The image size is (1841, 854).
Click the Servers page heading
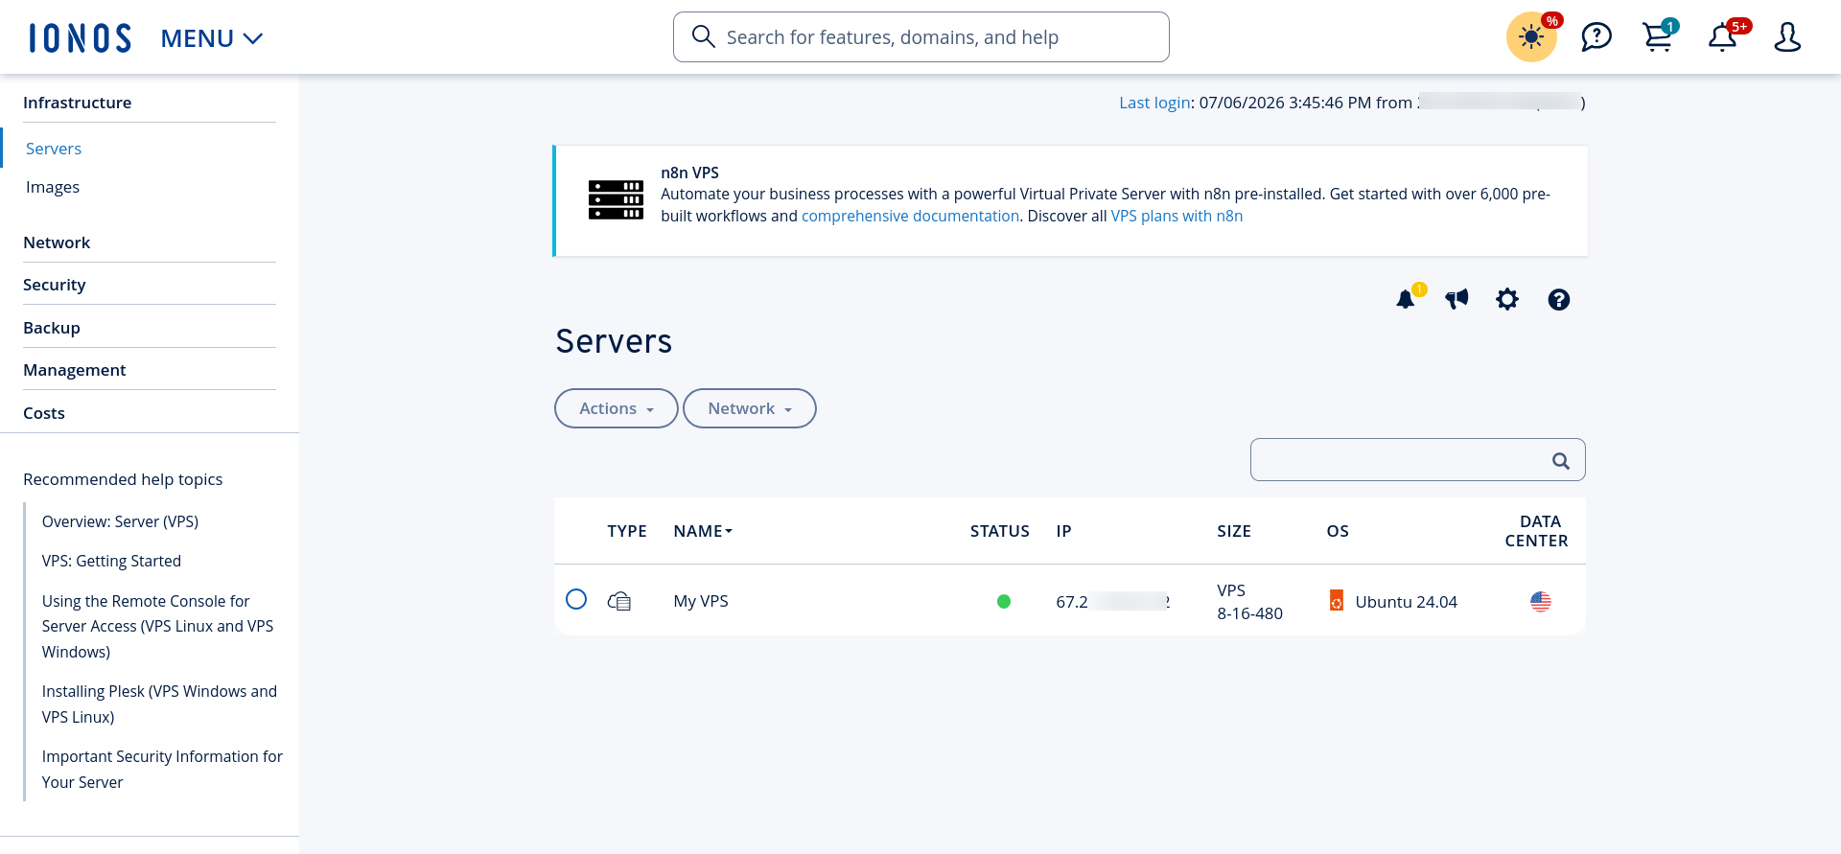(614, 341)
